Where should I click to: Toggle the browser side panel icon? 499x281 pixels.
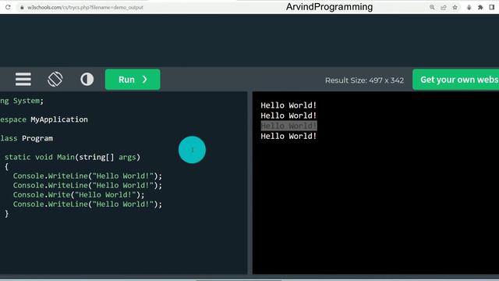pyautogui.click(x=492, y=7)
